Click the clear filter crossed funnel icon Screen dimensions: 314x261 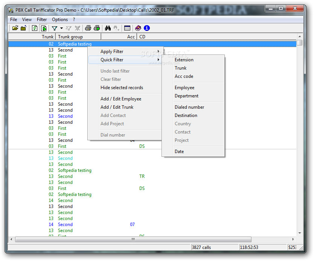(77, 28)
